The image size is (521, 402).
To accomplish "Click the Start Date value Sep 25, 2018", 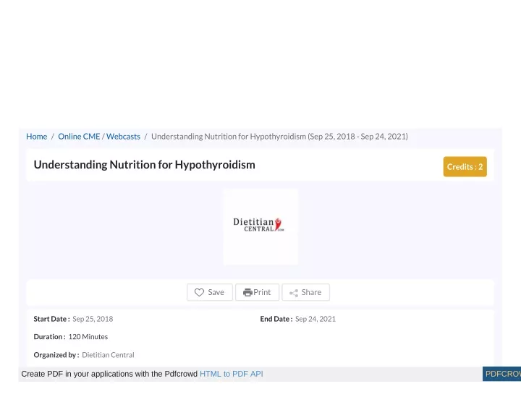I will (93, 319).
